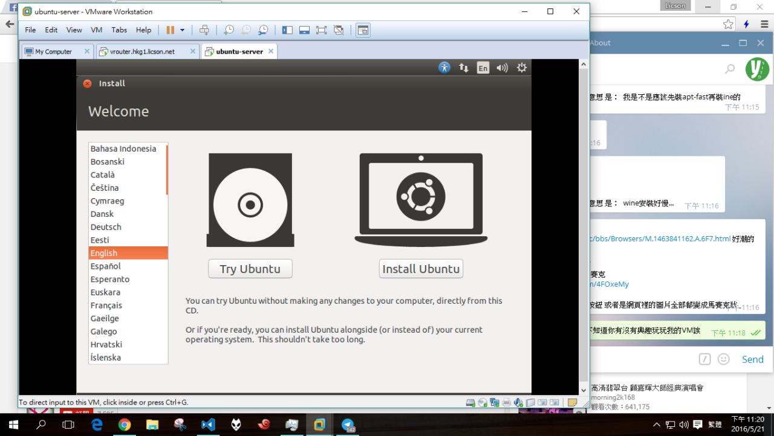Click the VMware hard disk status icon
This screenshot has width=774, height=436.
470,403
